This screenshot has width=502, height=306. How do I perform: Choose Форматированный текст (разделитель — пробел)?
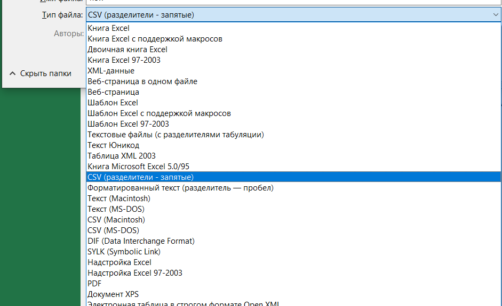click(293, 188)
